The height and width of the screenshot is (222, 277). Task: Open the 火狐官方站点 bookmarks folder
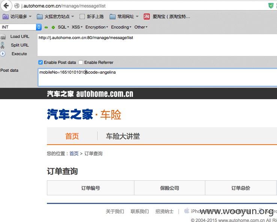coord(56,17)
